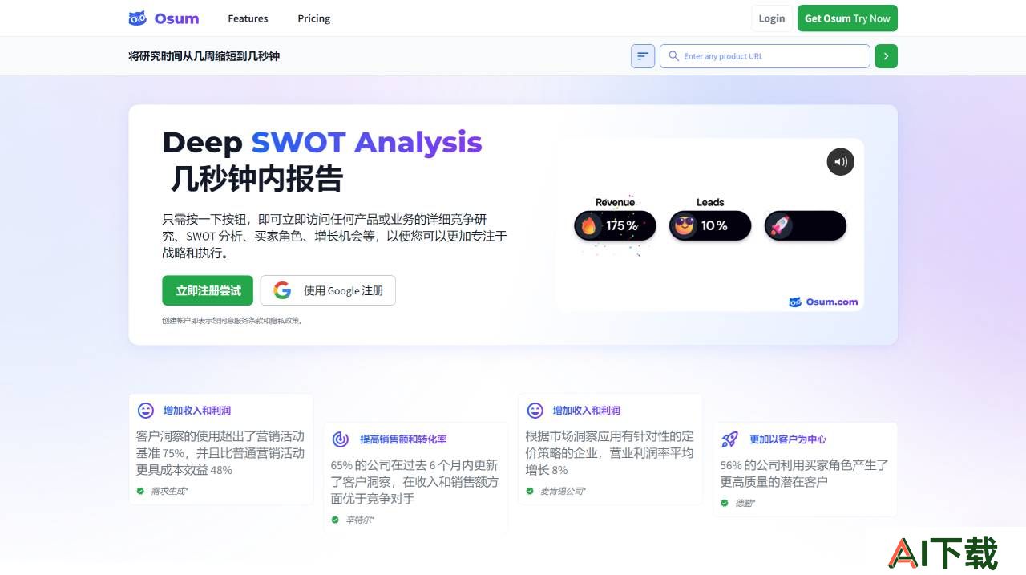Click the 需求生成 source text
This screenshot has width=1026, height=575.
[x=169, y=491]
